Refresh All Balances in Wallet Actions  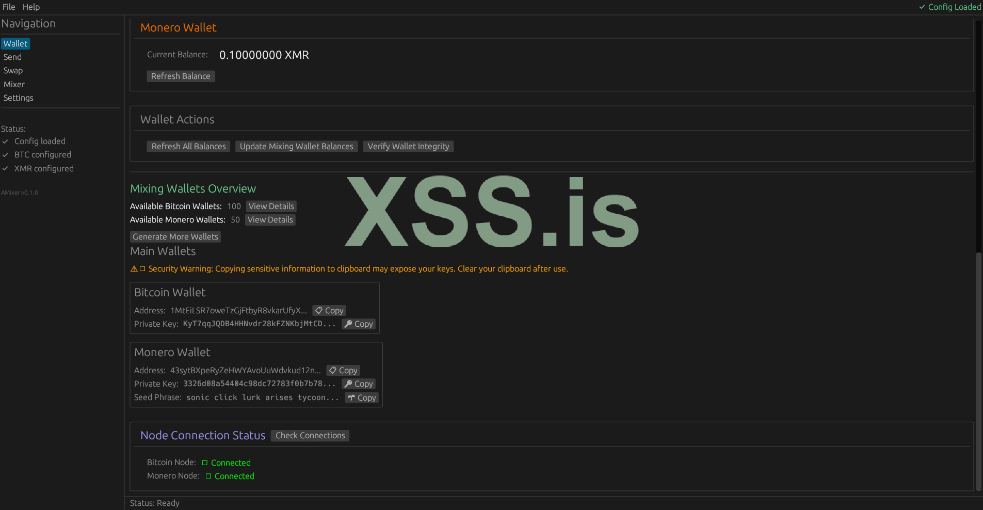[188, 146]
